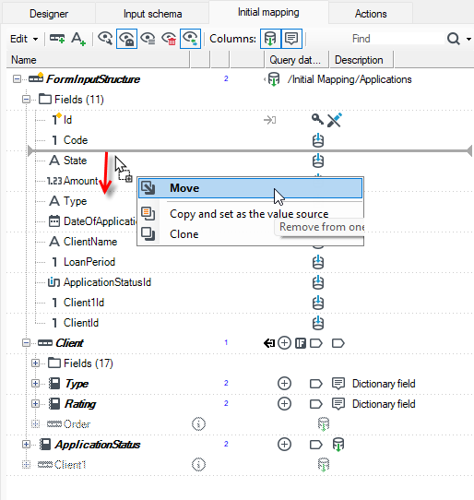Open the search options dropdown arrow
Viewport: 474px width, 500px height.
click(468, 39)
